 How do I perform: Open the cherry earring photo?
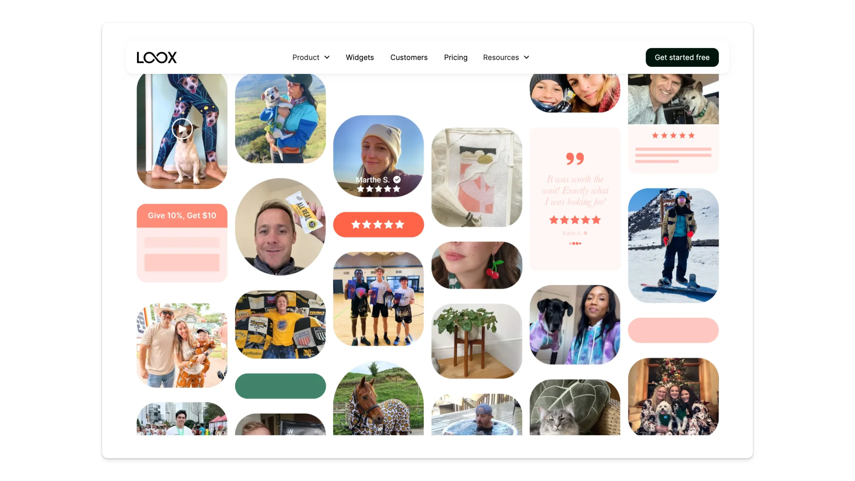pyautogui.click(x=477, y=265)
